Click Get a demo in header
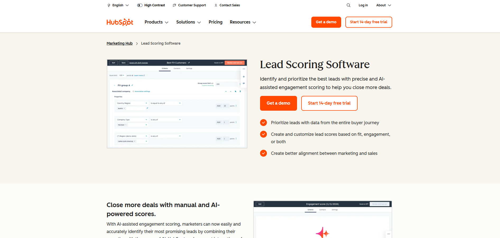Viewport: 500px width, 238px height. click(x=326, y=22)
